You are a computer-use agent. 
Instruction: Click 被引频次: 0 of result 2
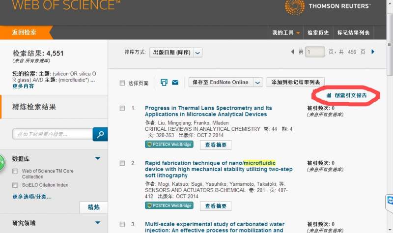pyautogui.click(x=321, y=163)
